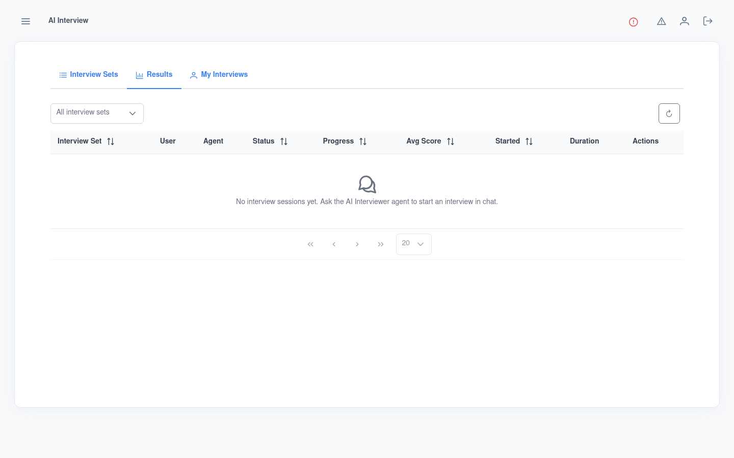
Task: Click the empty-state chat bubbles icon
Action: pos(367,184)
